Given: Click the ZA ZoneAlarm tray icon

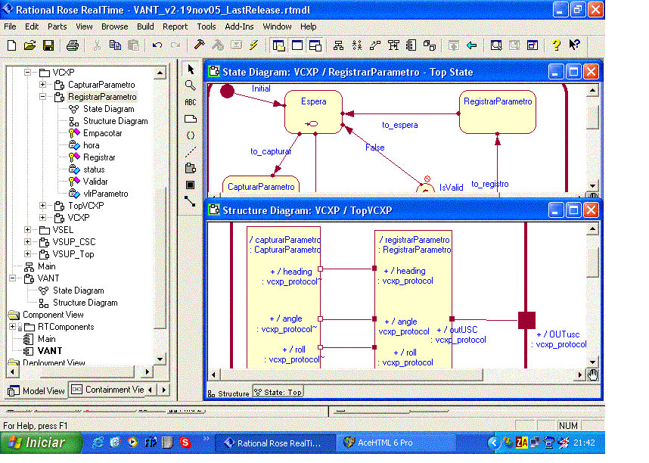Looking at the screenshot, I should click(x=521, y=443).
